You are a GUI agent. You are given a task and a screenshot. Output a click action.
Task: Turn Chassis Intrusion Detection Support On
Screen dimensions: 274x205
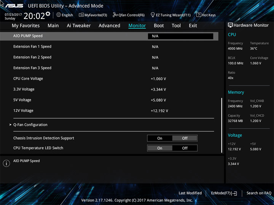point(160,138)
